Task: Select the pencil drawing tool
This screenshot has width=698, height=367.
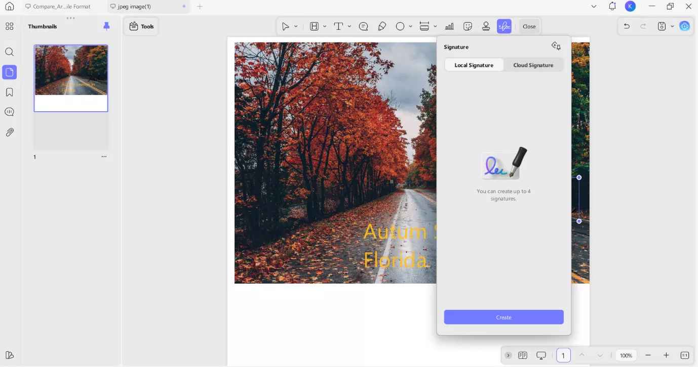Action: pyautogui.click(x=382, y=26)
